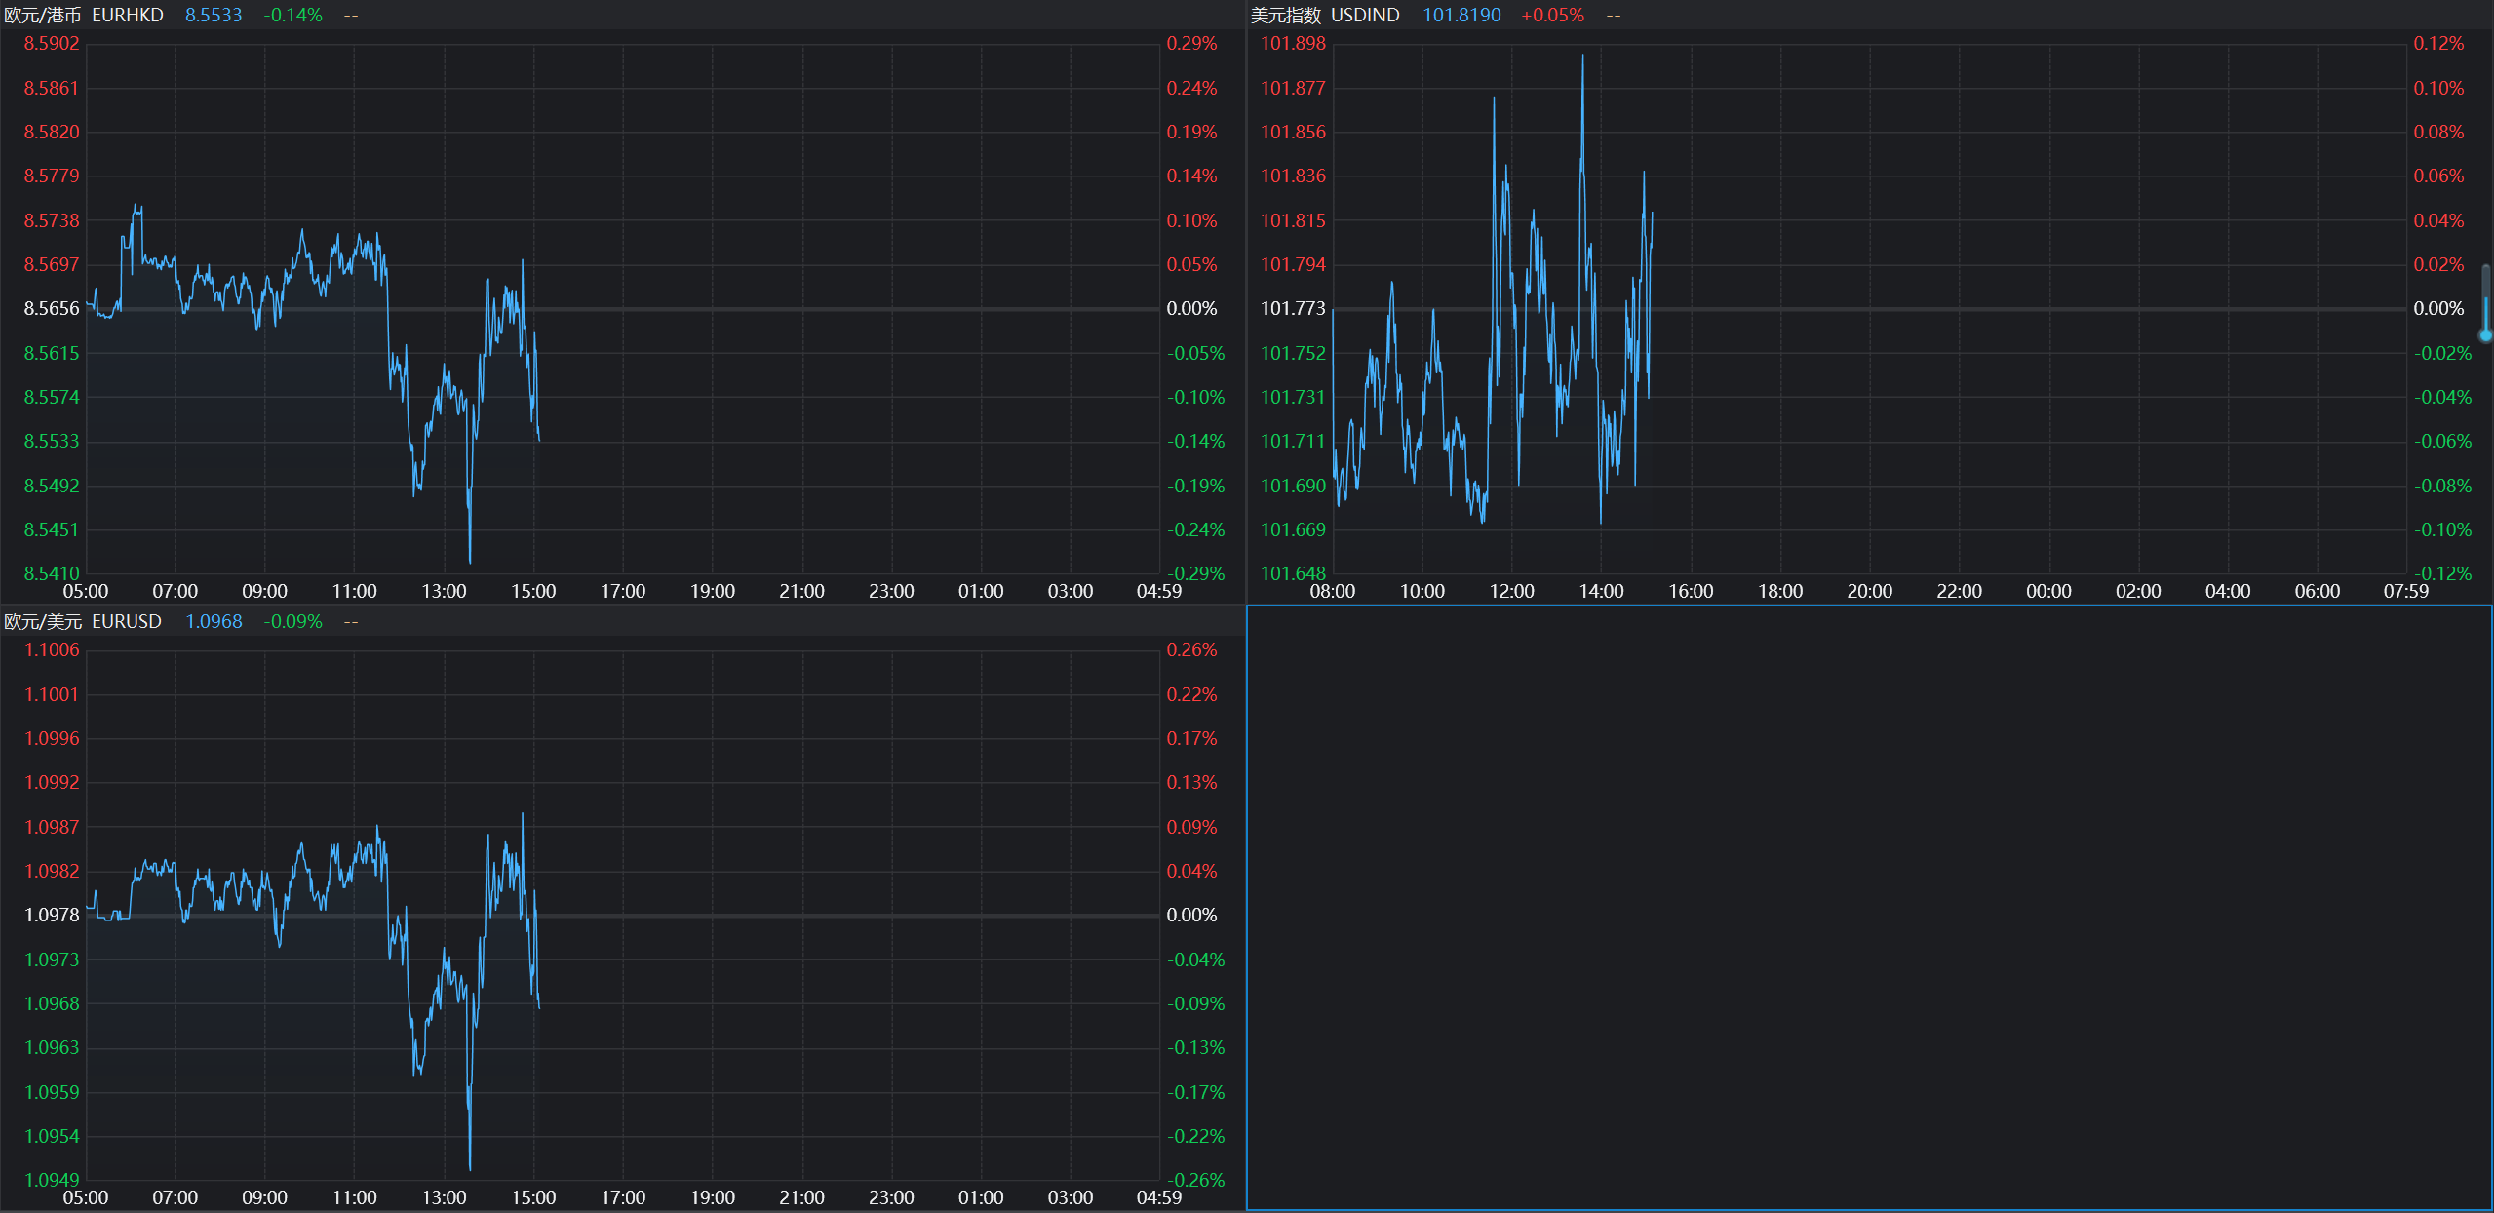
Task: Click the vertical scrollbar thumb at right edge
Action: click(2486, 302)
